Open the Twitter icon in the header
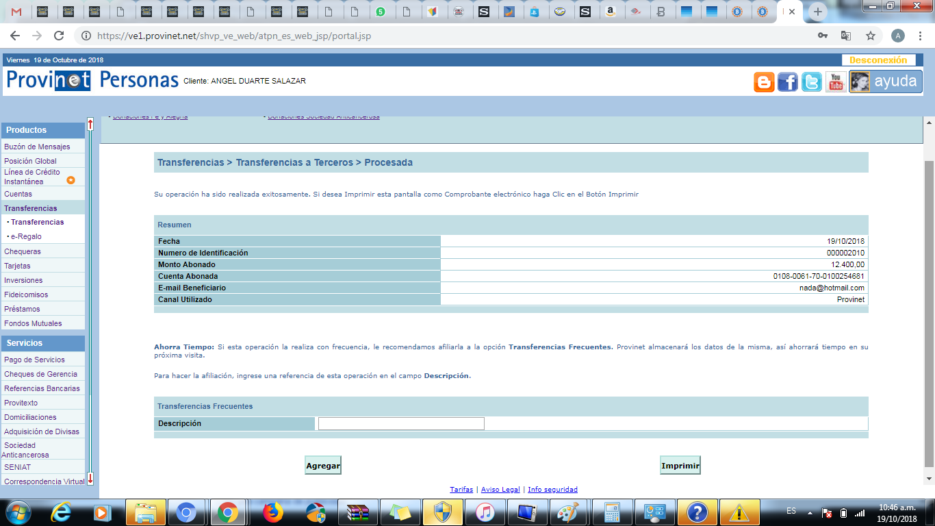935x526 pixels. tap(812, 82)
